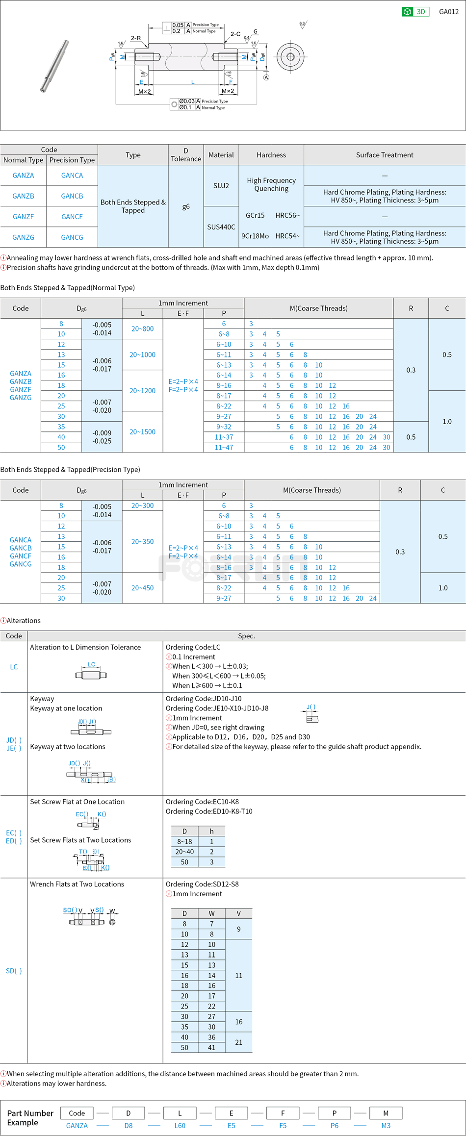Select GANZG in the Normal Type code column
This screenshot has width=466, height=1136.
(23, 237)
